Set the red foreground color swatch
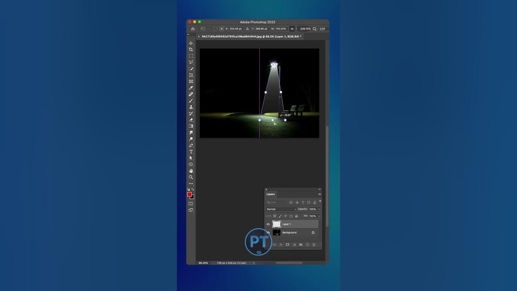 point(189,194)
